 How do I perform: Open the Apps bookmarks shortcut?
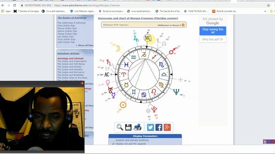click(6, 11)
